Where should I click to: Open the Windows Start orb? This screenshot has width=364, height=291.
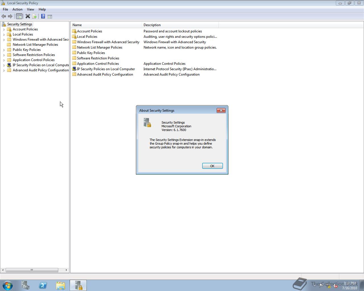tap(8, 285)
